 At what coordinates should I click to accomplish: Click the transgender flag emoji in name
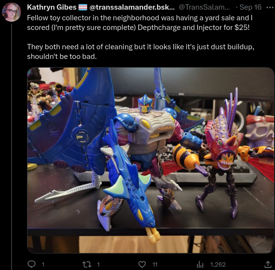tap(83, 7)
